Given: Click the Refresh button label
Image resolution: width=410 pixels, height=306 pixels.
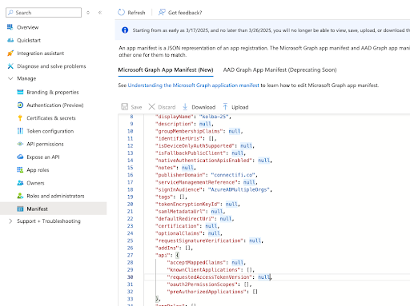Looking at the screenshot, I should click(x=136, y=13).
